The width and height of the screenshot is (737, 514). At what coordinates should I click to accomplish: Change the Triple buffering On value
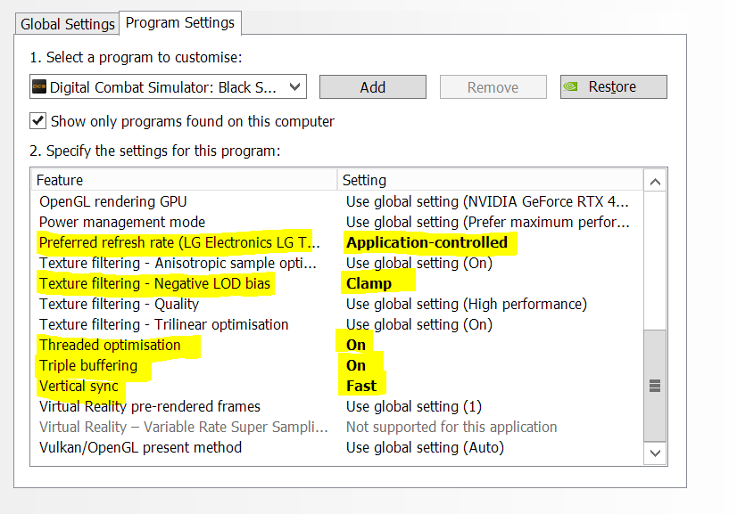[x=356, y=365]
